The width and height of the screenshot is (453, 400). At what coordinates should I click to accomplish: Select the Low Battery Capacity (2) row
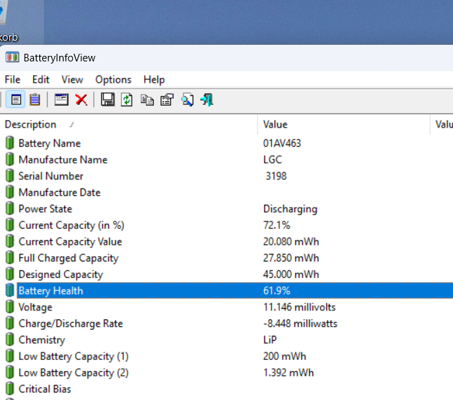(x=226, y=372)
